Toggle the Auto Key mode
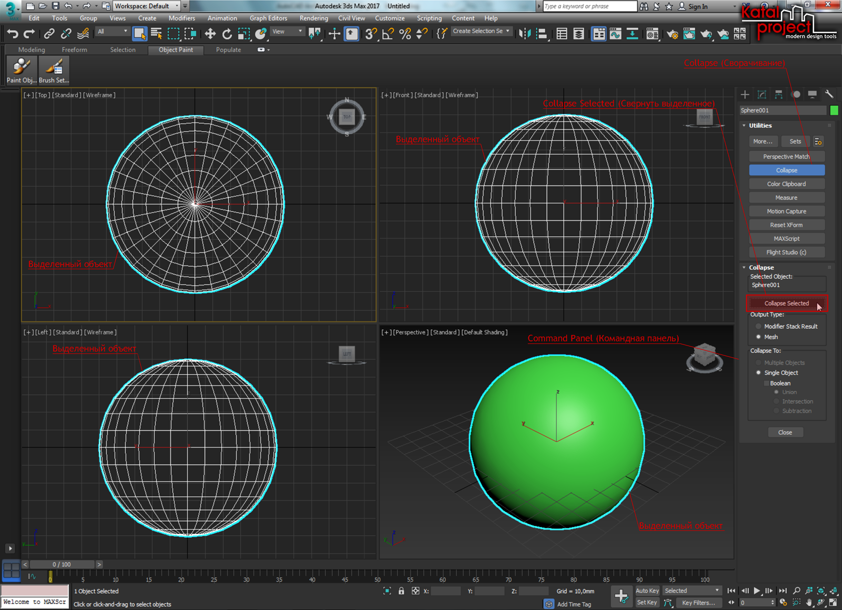This screenshot has height=610, width=842. [x=647, y=591]
